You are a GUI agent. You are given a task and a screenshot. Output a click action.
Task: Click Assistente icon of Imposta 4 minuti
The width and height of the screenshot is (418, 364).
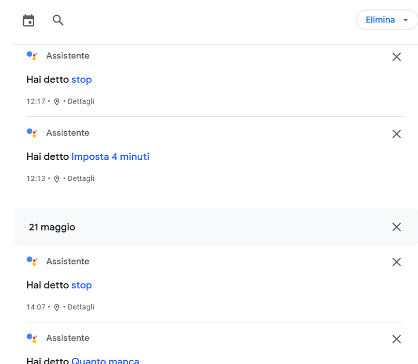(32, 133)
